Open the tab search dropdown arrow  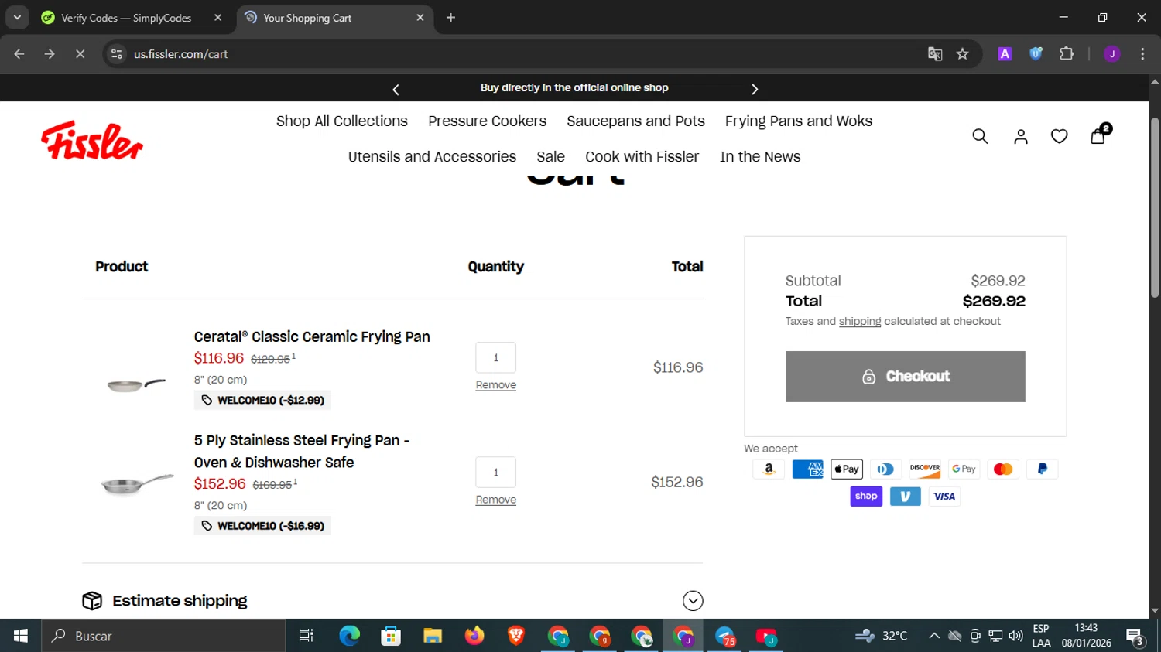coord(17,17)
